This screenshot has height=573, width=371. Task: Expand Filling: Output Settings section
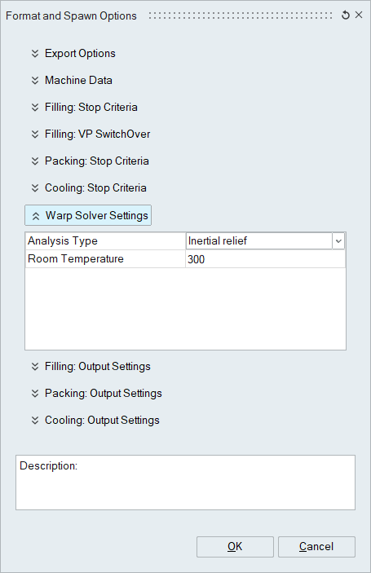click(91, 367)
